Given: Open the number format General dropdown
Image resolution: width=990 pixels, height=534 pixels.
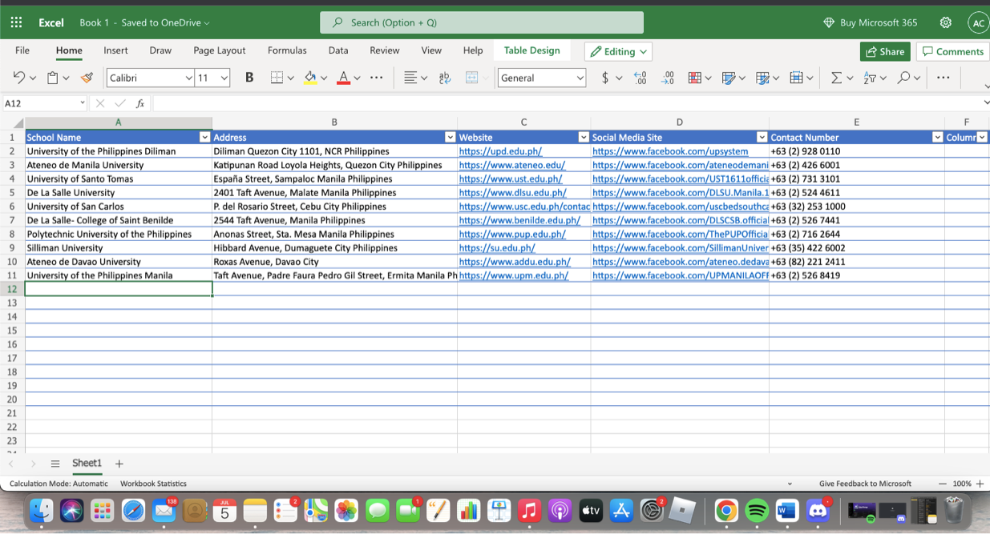Looking at the screenshot, I should (580, 78).
